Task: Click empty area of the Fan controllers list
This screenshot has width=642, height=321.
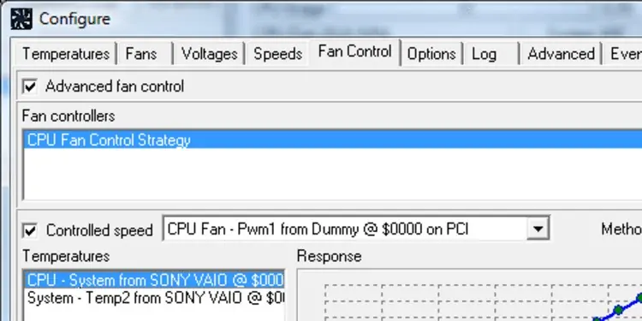Action: point(332,174)
